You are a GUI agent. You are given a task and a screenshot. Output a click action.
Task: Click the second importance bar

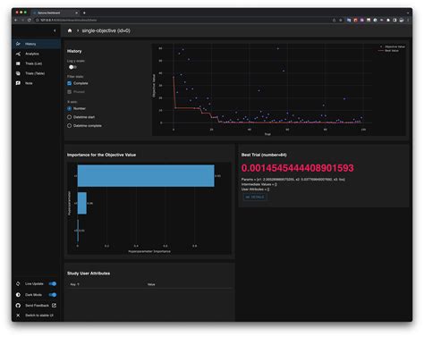coord(82,203)
